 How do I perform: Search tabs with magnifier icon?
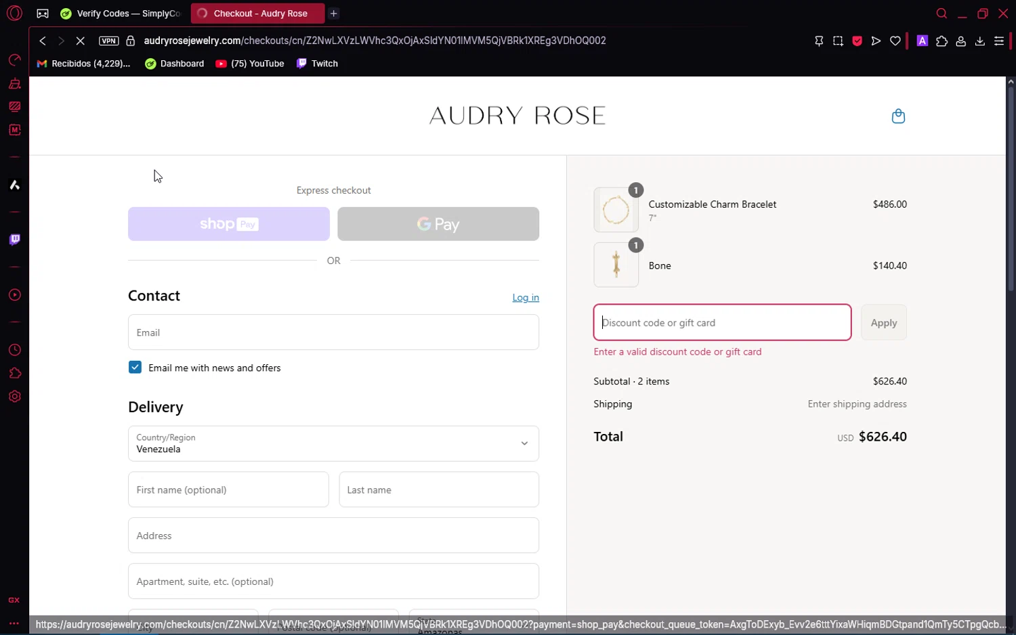[941, 14]
